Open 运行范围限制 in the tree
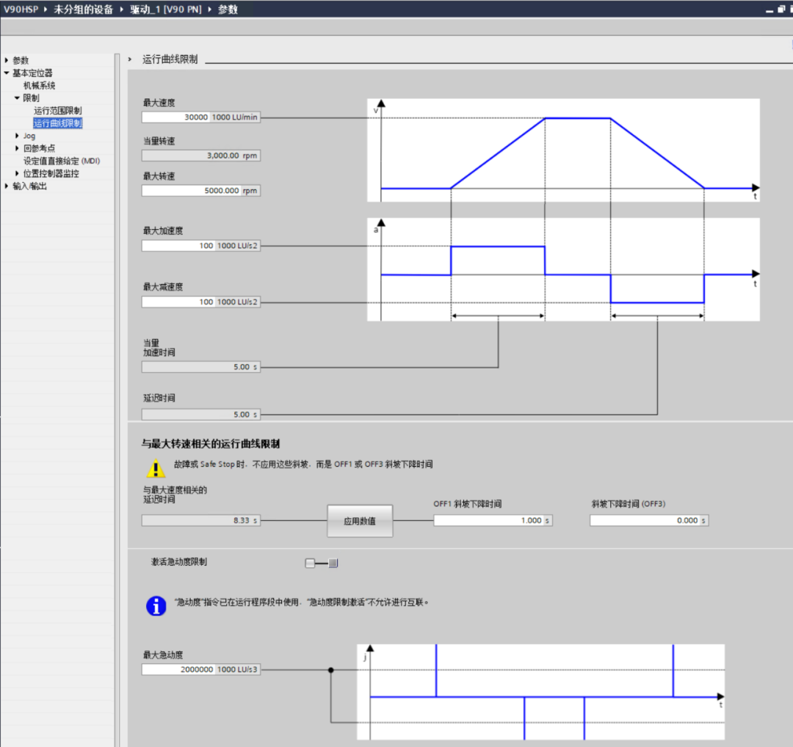793x747 pixels. click(x=58, y=110)
